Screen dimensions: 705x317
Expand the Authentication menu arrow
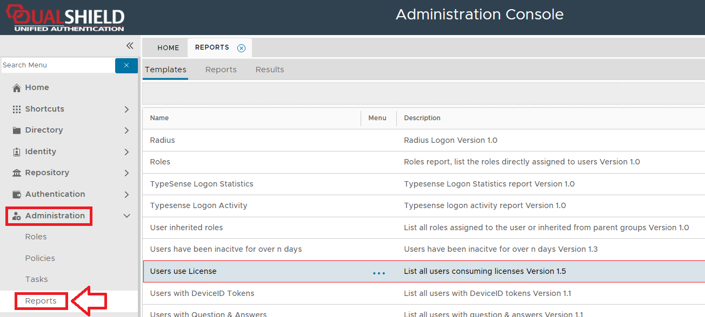pyautogui.click(x=127, y=195)
